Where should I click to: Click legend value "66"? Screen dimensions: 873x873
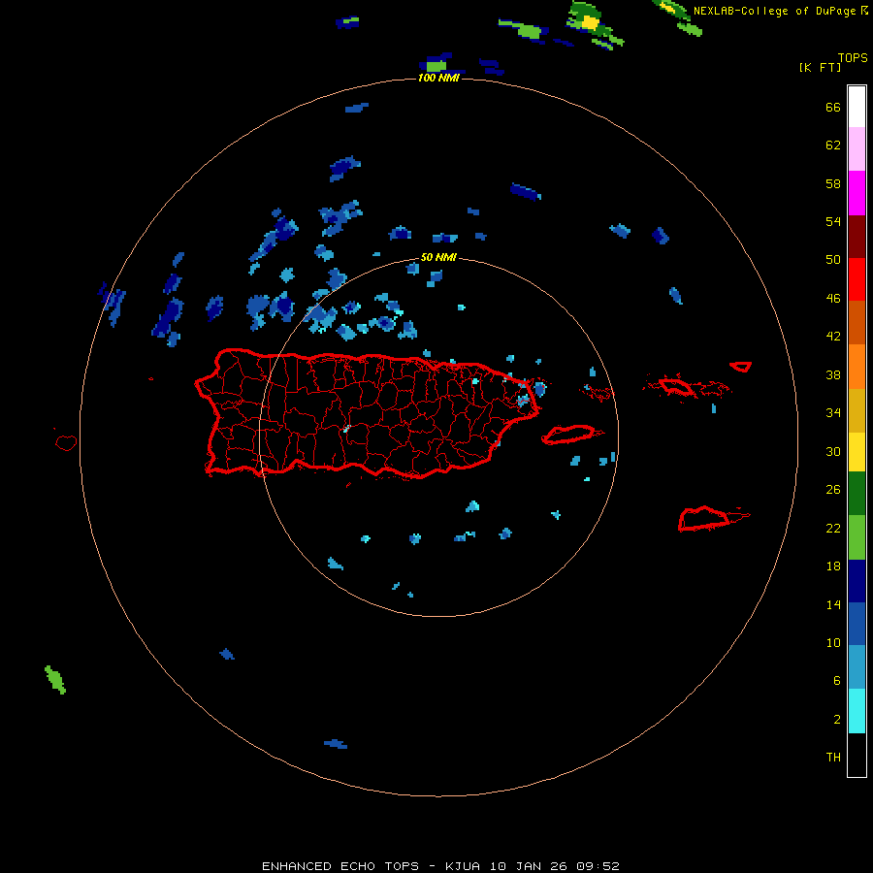click(x=833, y=107)
